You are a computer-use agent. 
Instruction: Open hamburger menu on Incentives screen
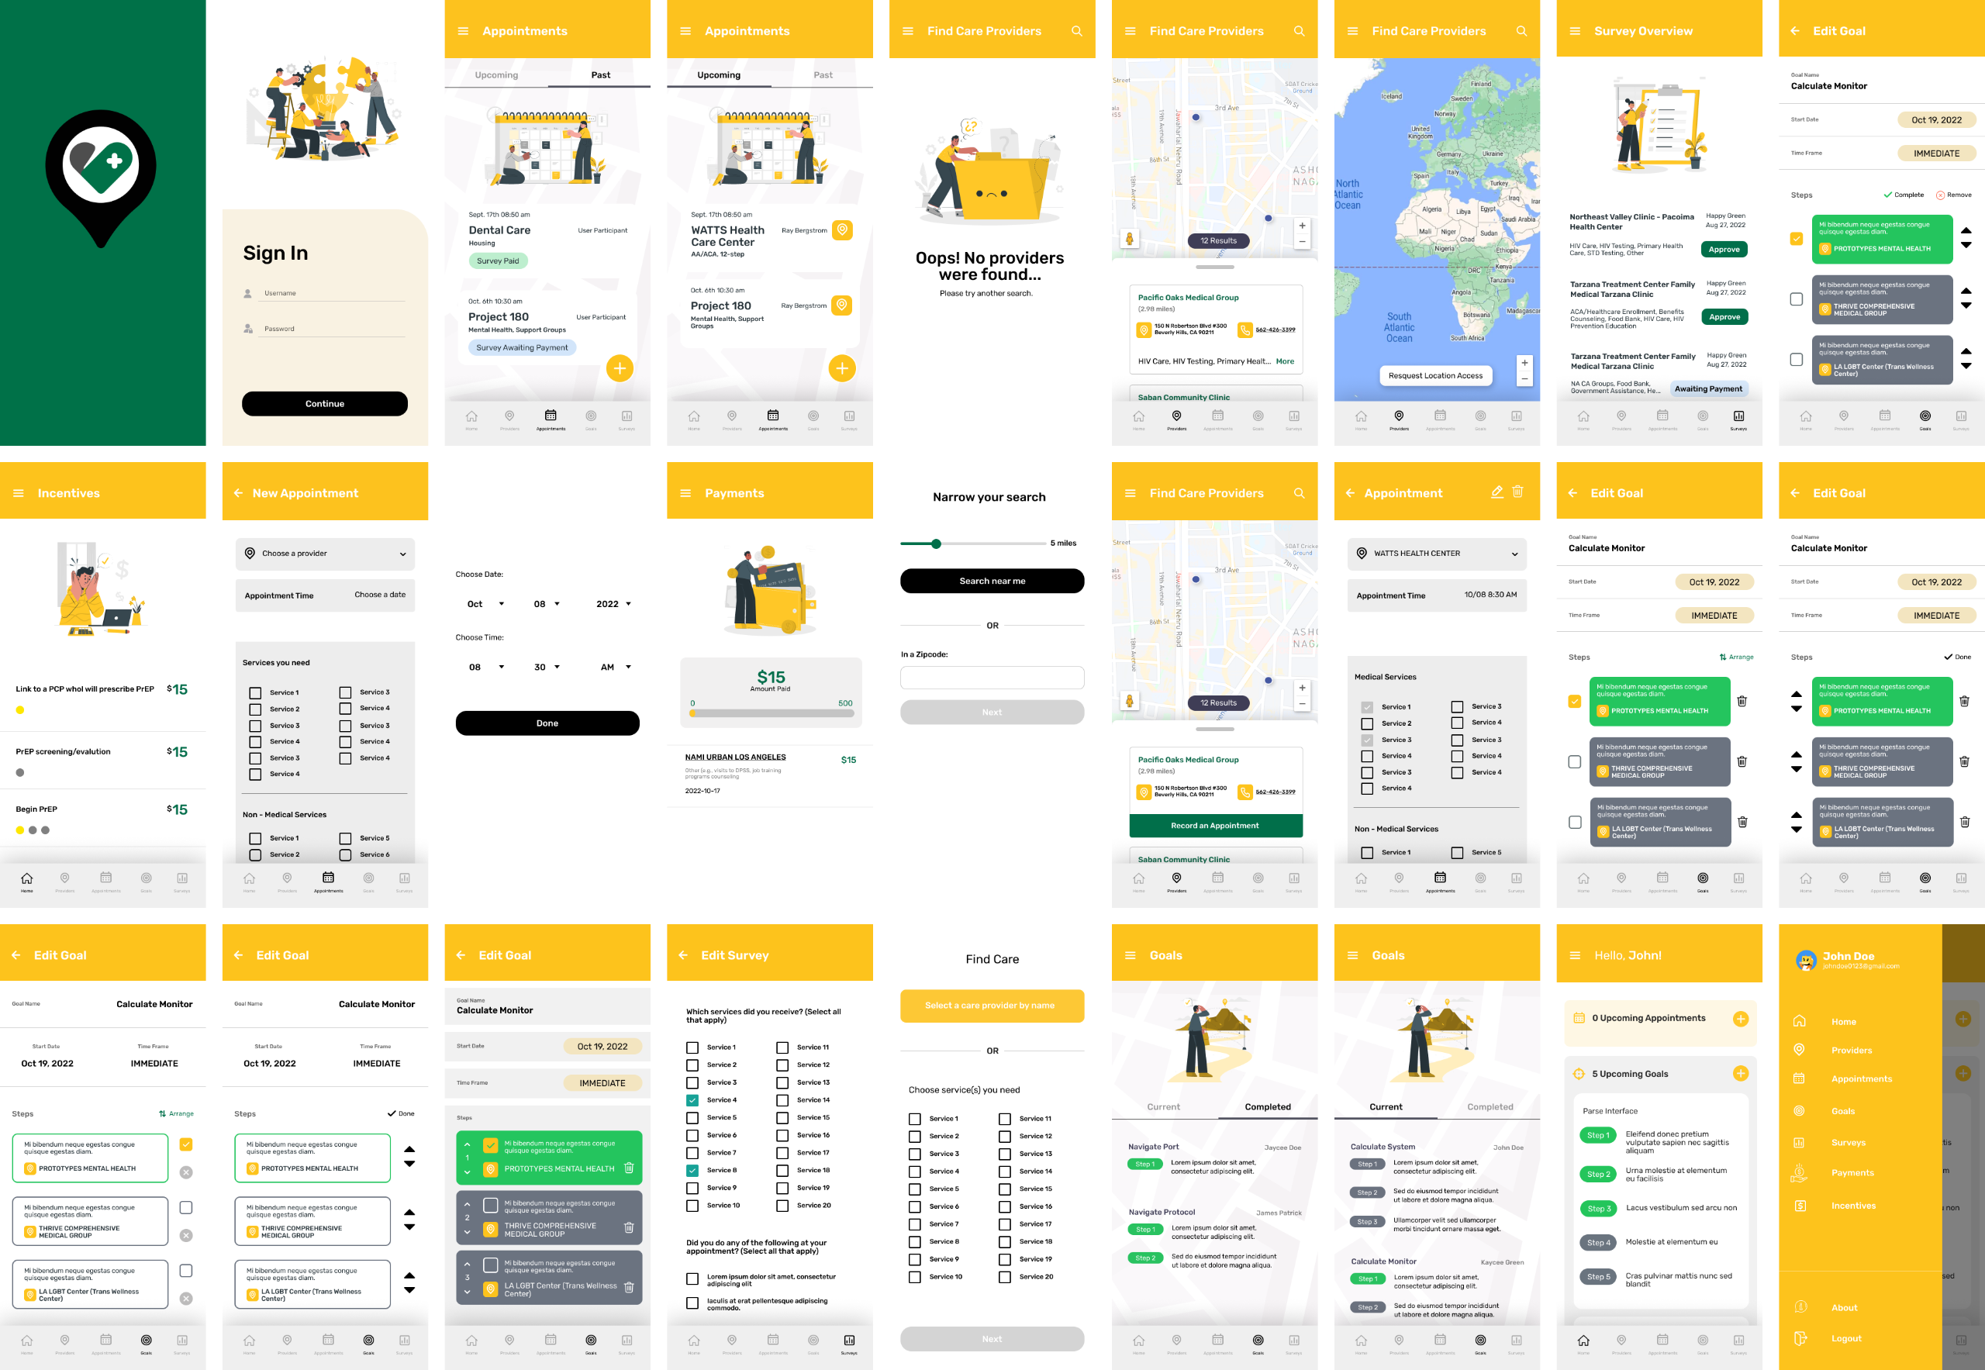(18, 493)
